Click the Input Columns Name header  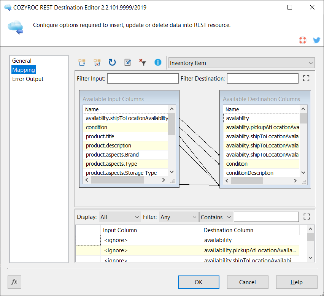click(125, 109)
